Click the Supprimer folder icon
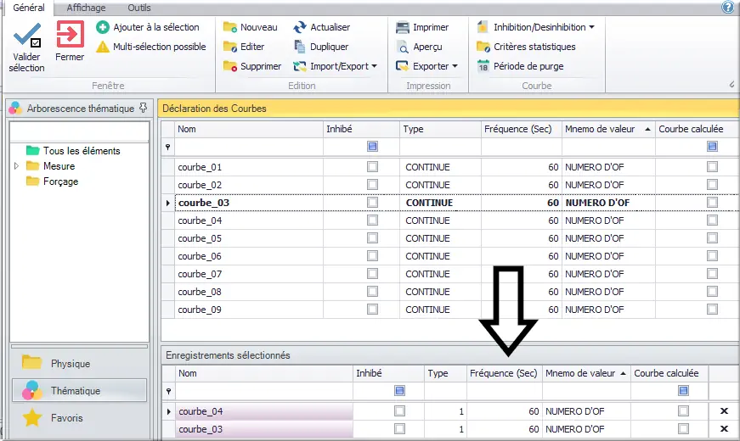Screen dimensions: 740x441 (x=230, y=66)
